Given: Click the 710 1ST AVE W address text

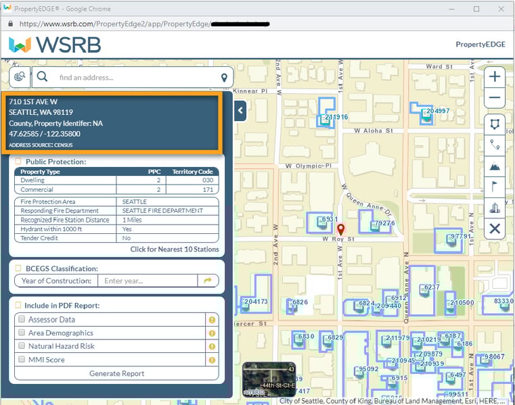Looking at the screenshot, I should (33, 101).
